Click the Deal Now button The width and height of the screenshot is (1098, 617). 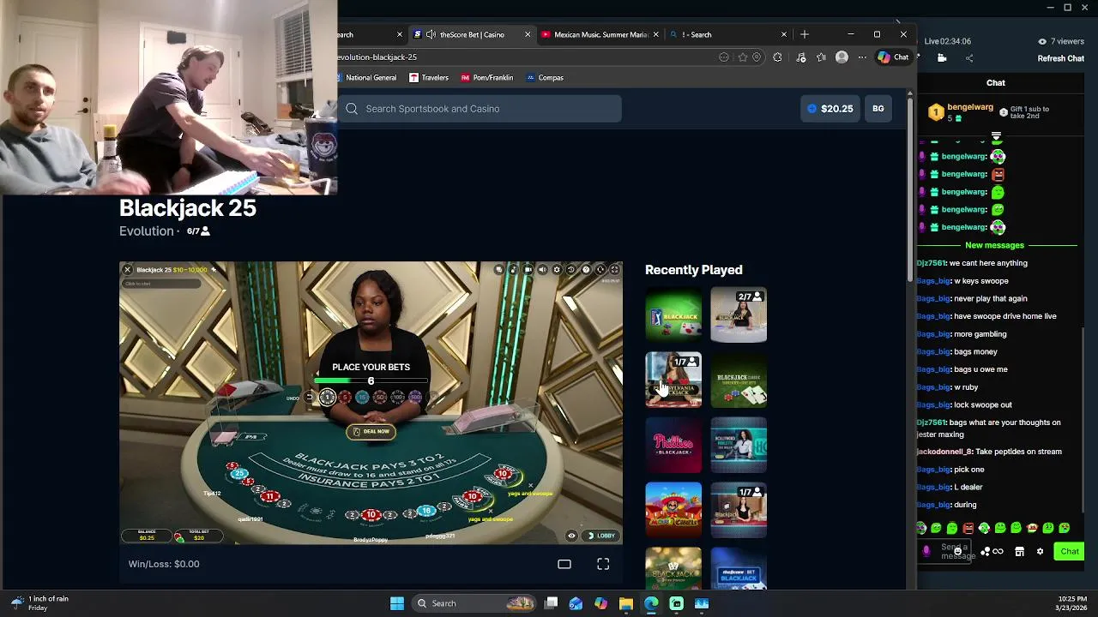pos(371,431)
